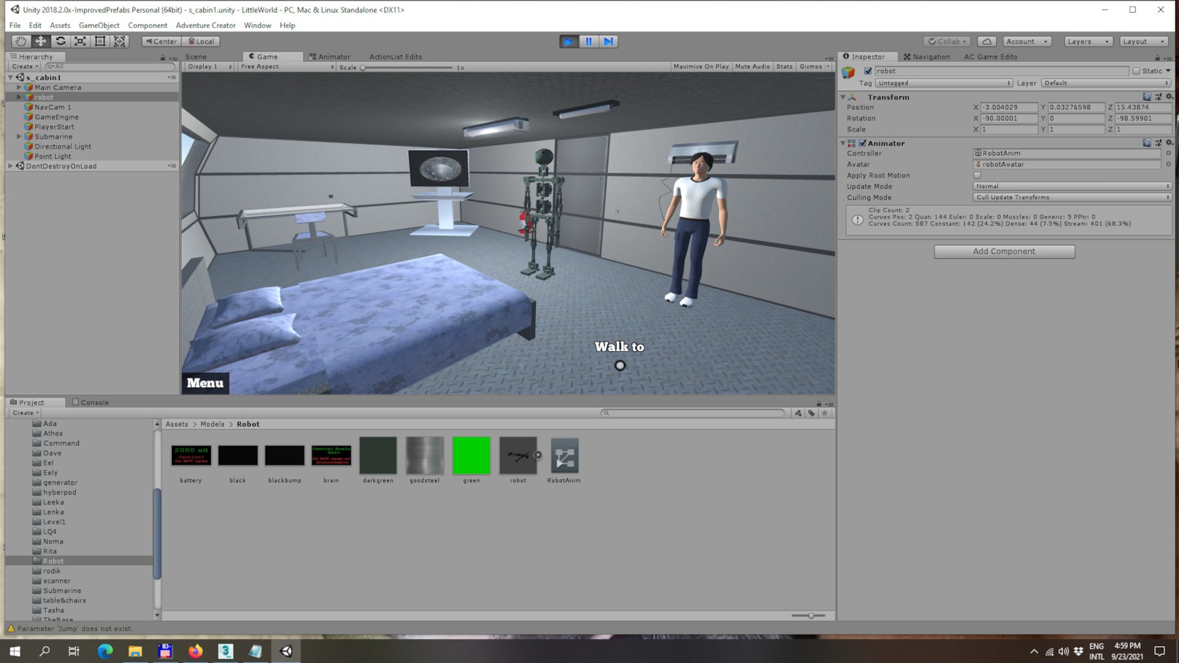The height and width of the screenshot is (663, 1179).
Task: Disable the Animator component checkbox
Action: [x=862, y=143]
